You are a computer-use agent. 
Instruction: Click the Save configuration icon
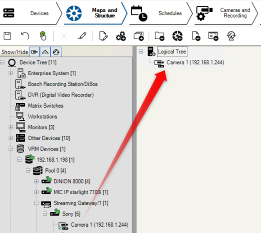(x=7, y=36)
